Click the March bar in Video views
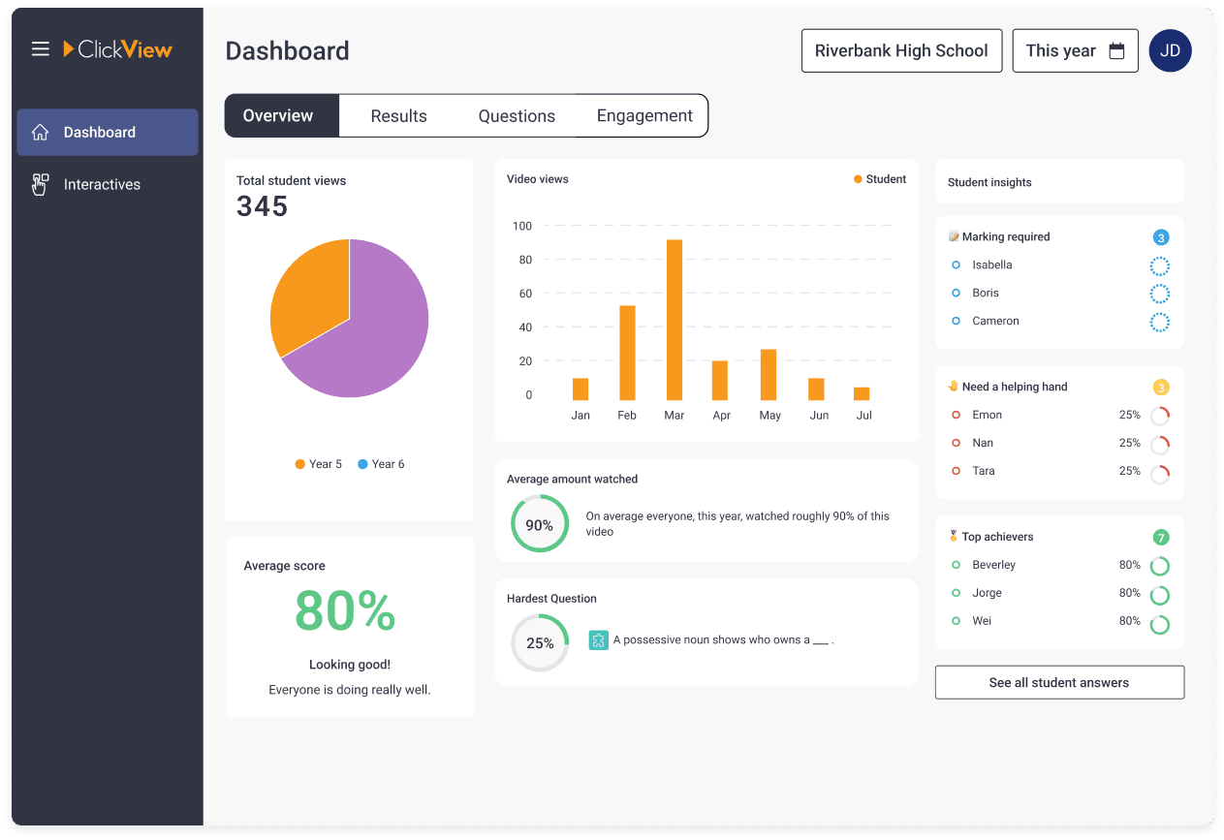This screenshot has width=1224, height=840. click(x=675, y=320)
